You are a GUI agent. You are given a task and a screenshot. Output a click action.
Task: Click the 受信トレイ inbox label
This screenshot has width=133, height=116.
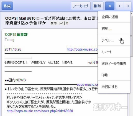point(57,23)
